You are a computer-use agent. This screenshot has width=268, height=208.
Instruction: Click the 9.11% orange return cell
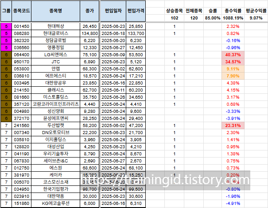[233, 69]
